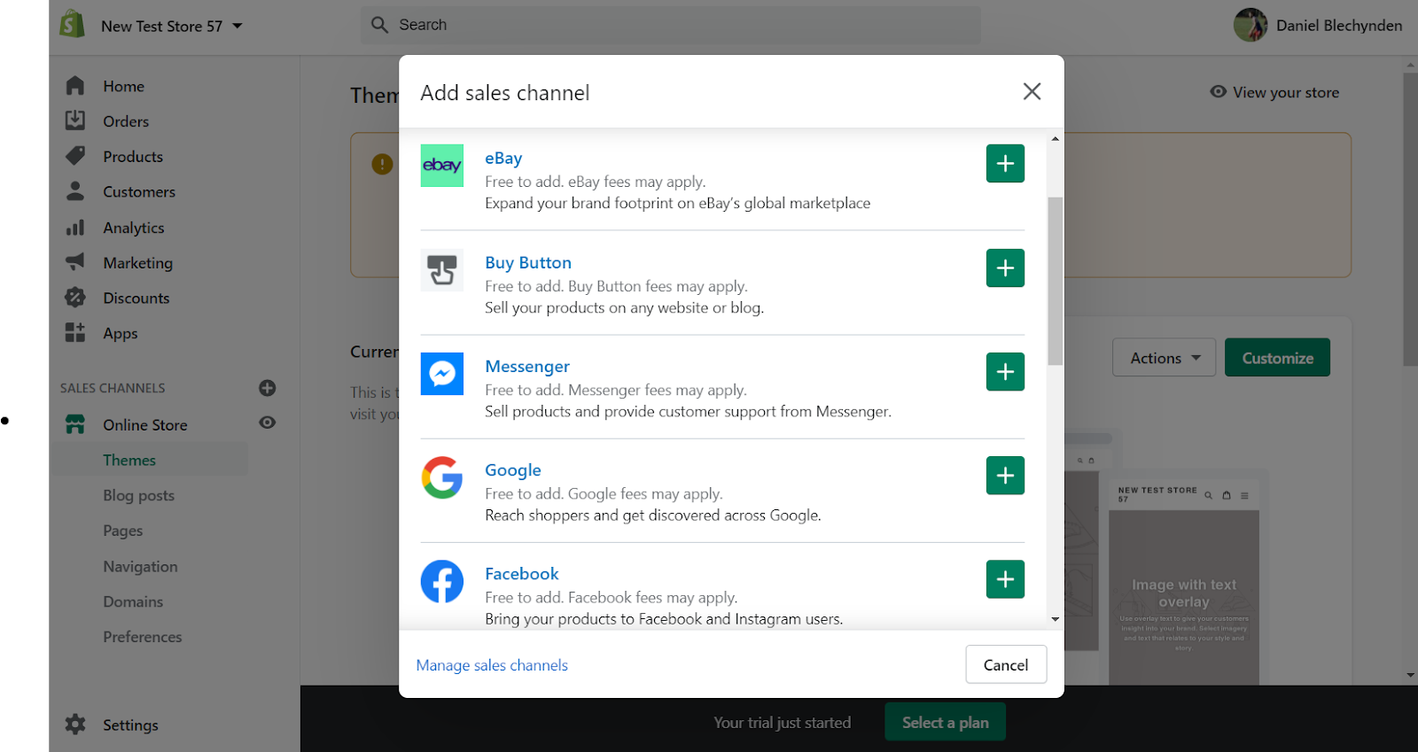
Task: Open Preferences page
Action: coord(142,638)
